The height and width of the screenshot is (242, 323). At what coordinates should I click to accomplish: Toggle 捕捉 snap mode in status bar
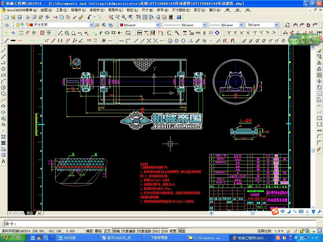89,231
